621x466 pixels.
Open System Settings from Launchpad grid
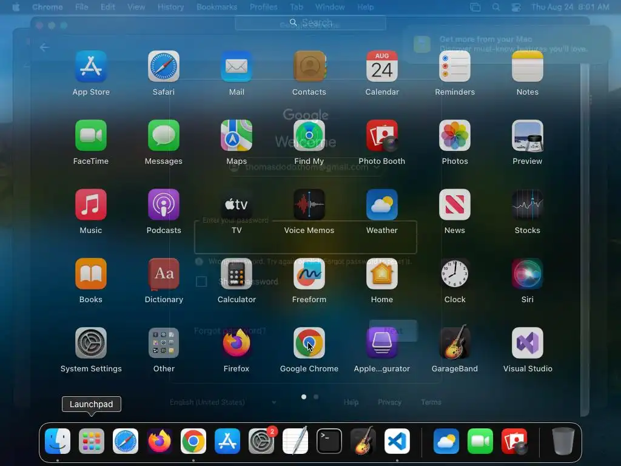click(x=91, y=343)
